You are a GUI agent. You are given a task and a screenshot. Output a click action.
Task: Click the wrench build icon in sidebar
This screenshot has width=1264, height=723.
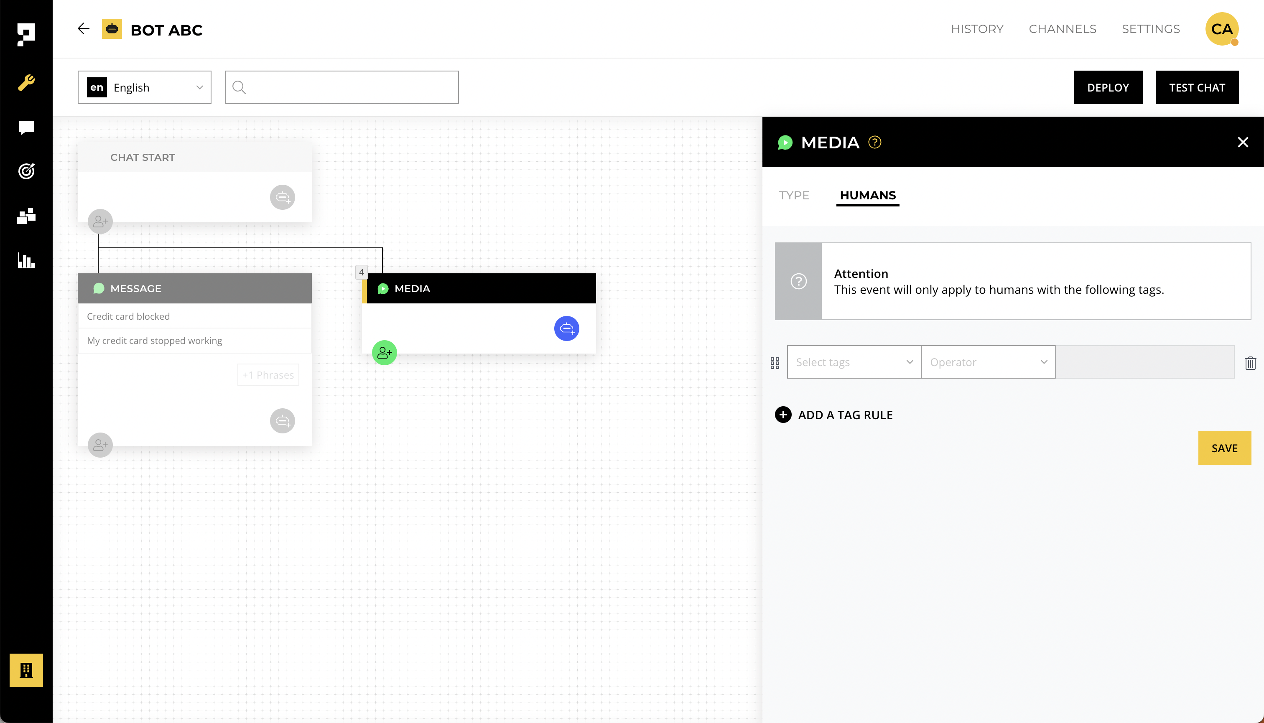point(26,82)
